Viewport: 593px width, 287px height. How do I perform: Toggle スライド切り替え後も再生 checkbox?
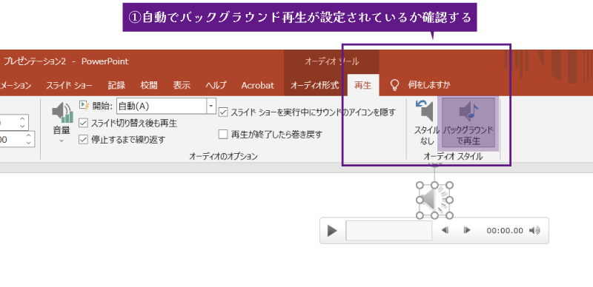83,123
